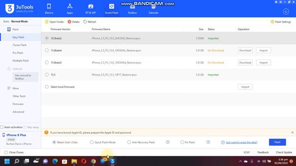Sort by Size column header
This screenshot has height=166, width=296.
coord(201,29)
